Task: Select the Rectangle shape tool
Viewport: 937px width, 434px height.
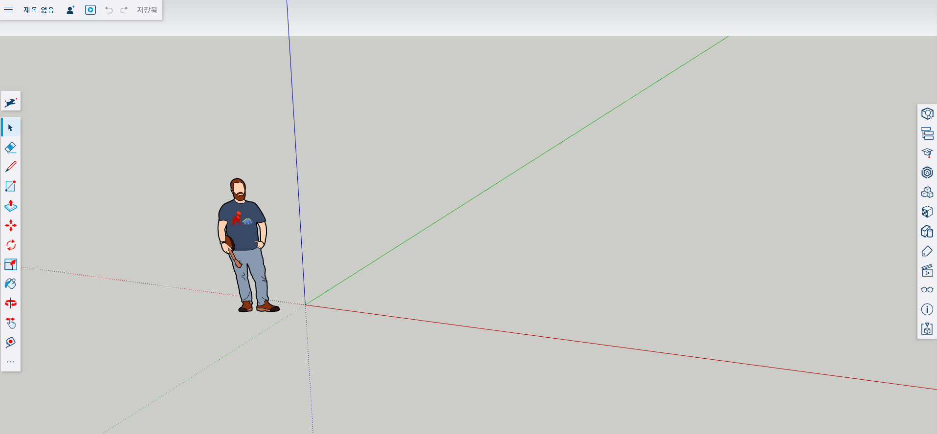Action: coord(11,186)
